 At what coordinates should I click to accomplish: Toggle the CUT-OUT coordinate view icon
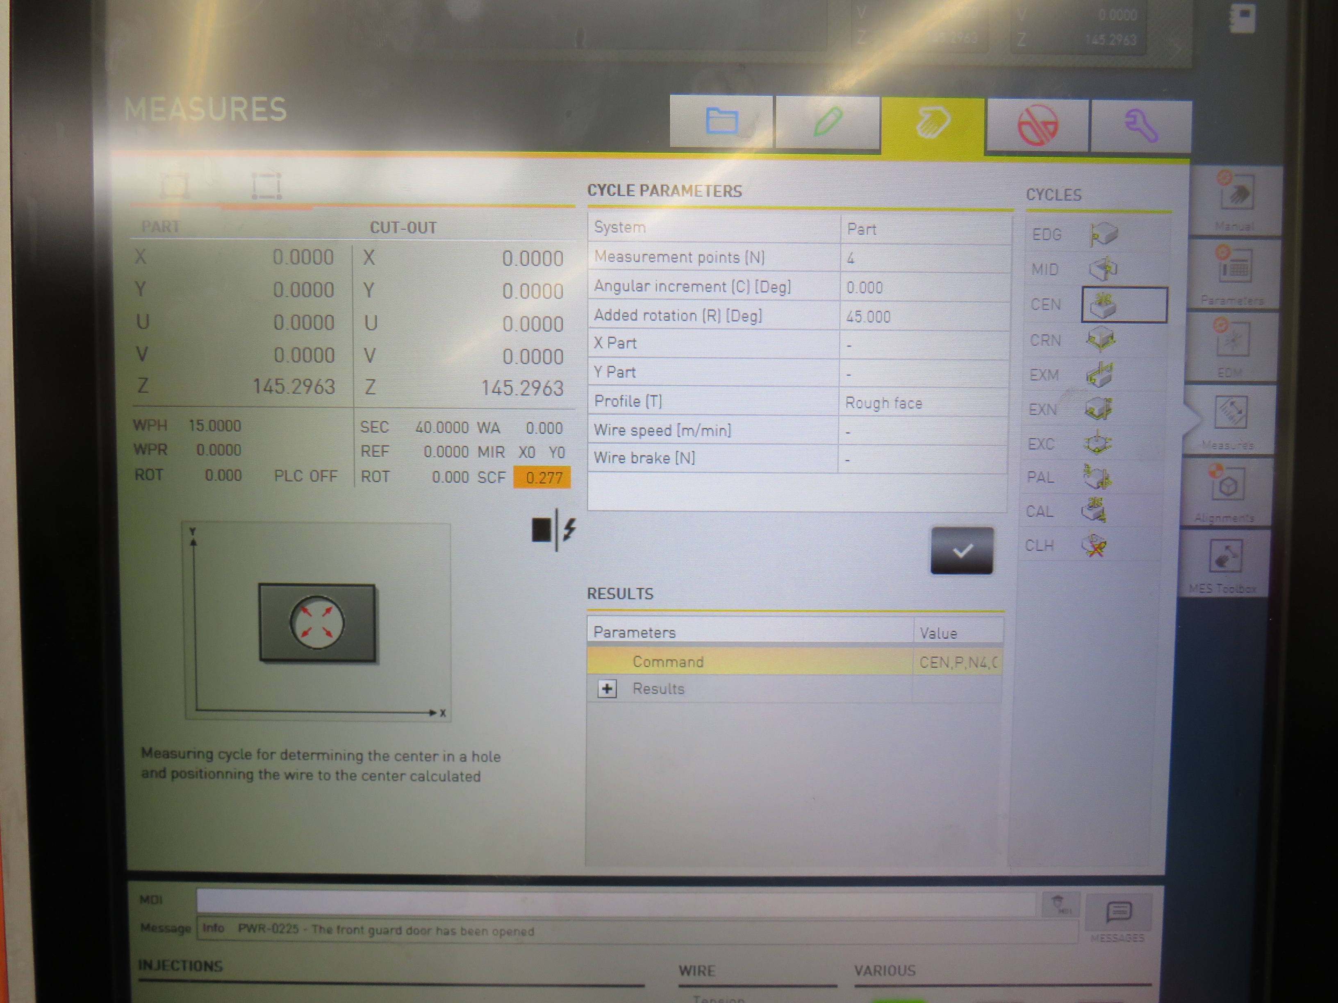click(x=266, y=186)
